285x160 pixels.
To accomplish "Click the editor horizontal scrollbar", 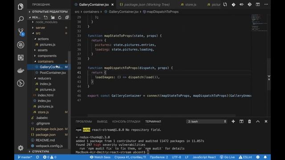I will coord(162,116).
